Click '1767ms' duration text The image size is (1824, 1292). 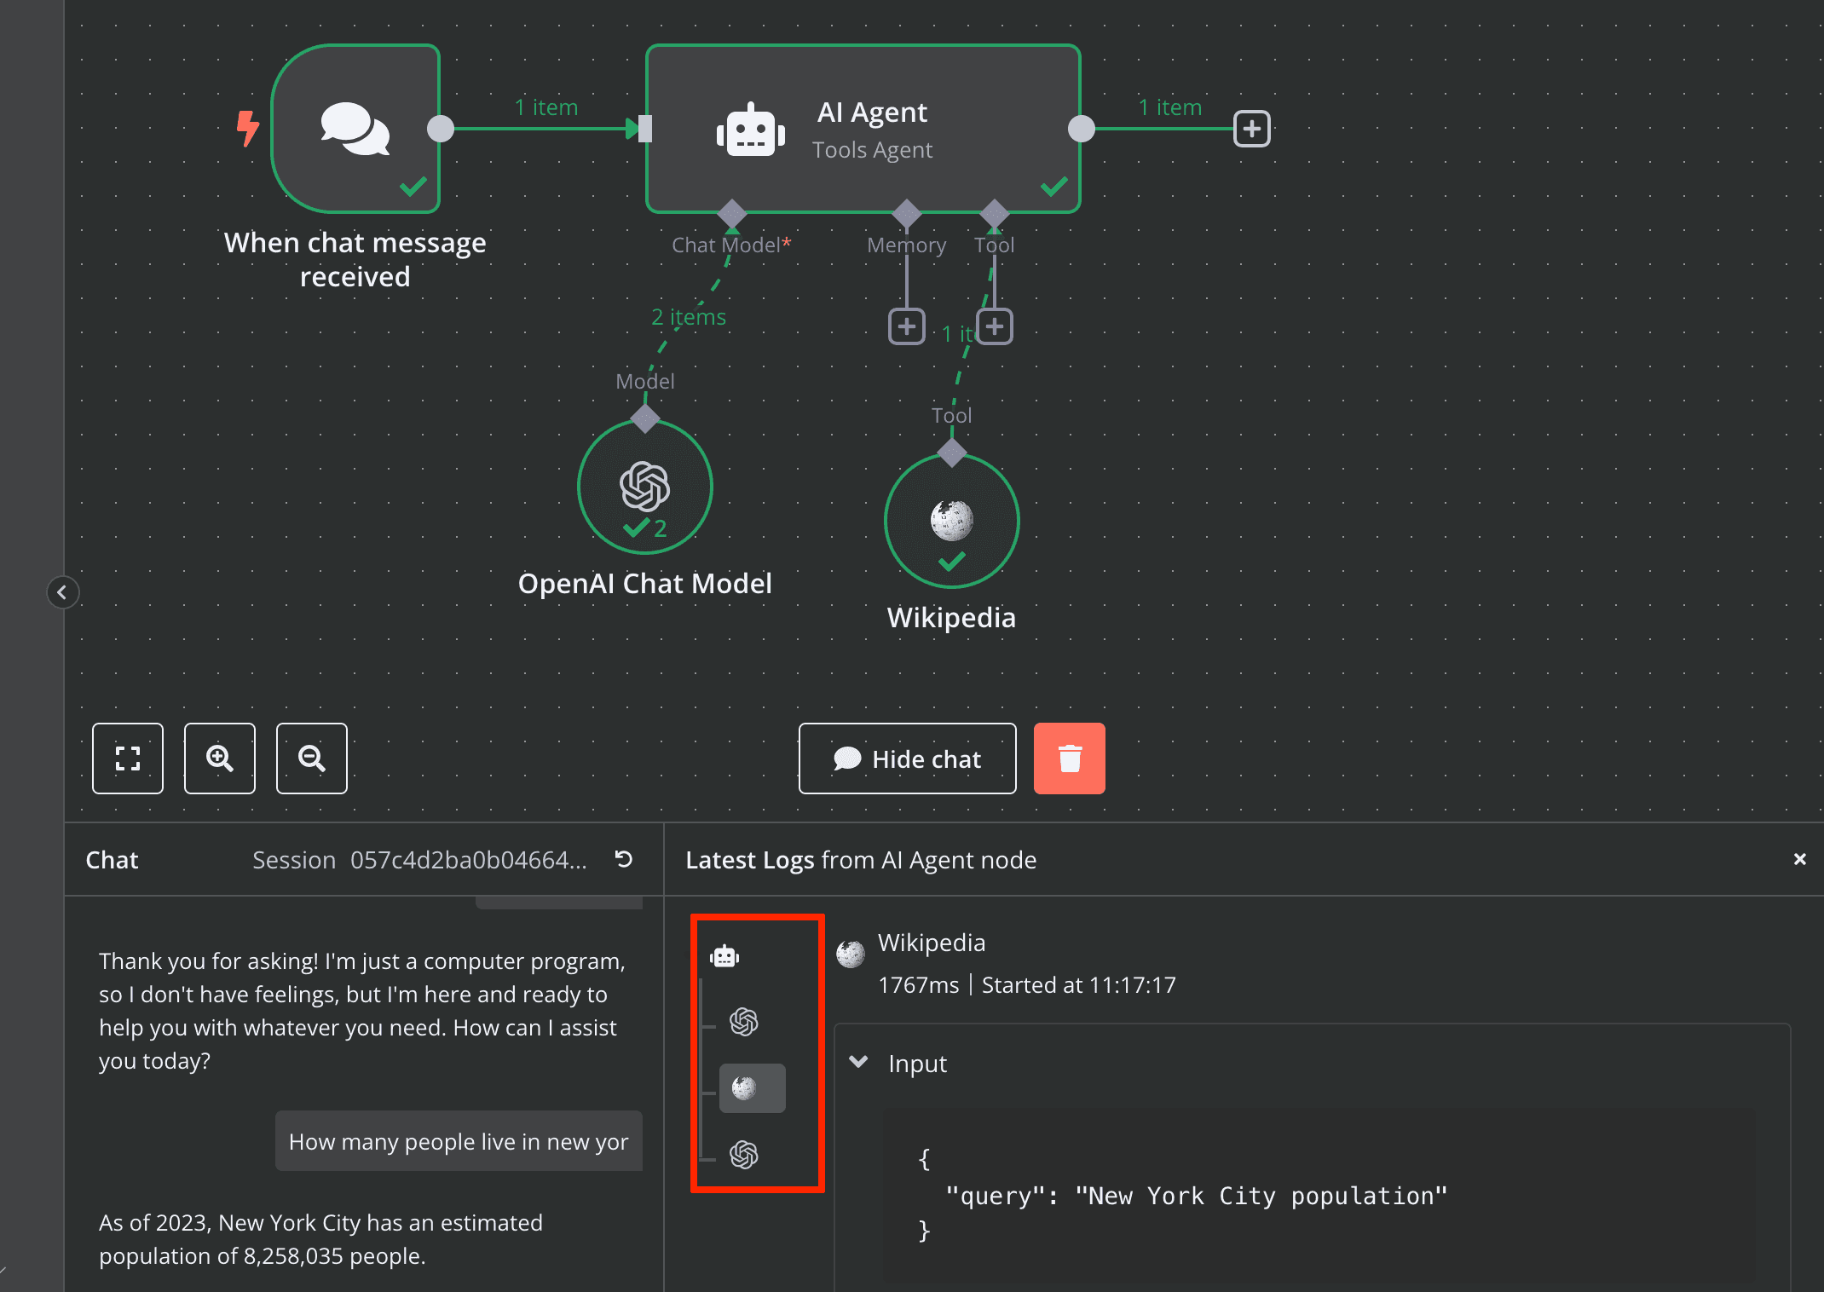[919, 985]
